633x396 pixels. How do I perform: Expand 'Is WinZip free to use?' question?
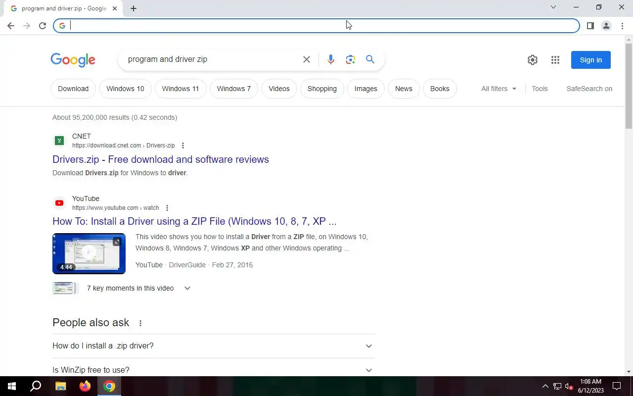(x=214, y=370)
